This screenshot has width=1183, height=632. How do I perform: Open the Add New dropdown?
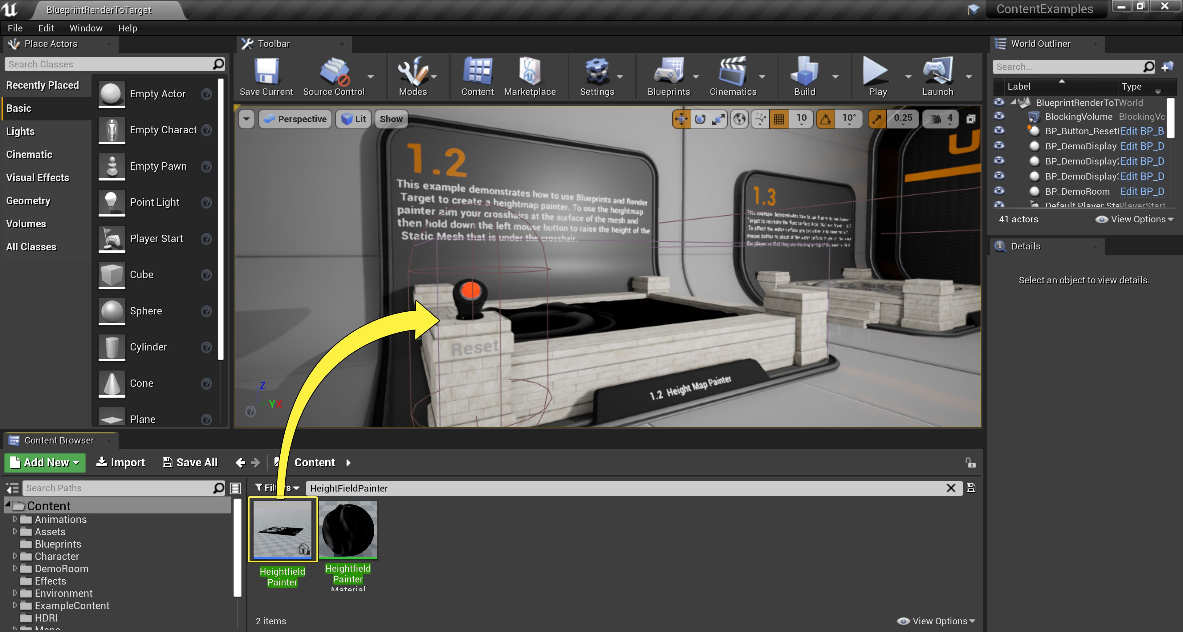click(x=45, y=462)
